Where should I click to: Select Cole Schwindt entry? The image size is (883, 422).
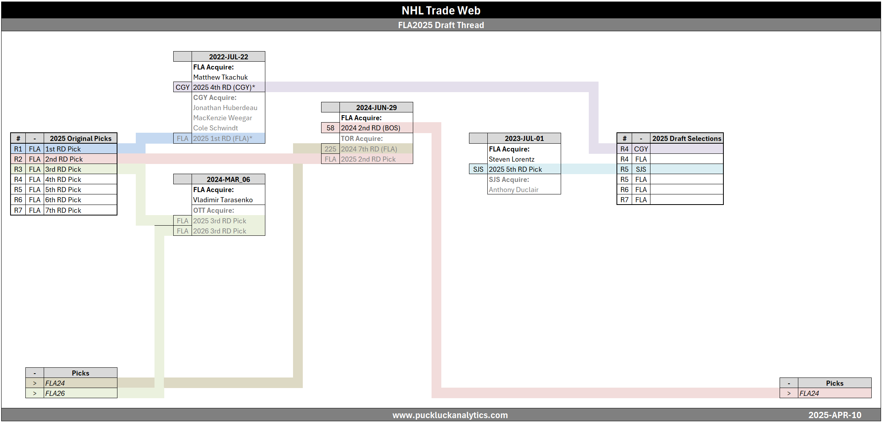coord(215,128)
